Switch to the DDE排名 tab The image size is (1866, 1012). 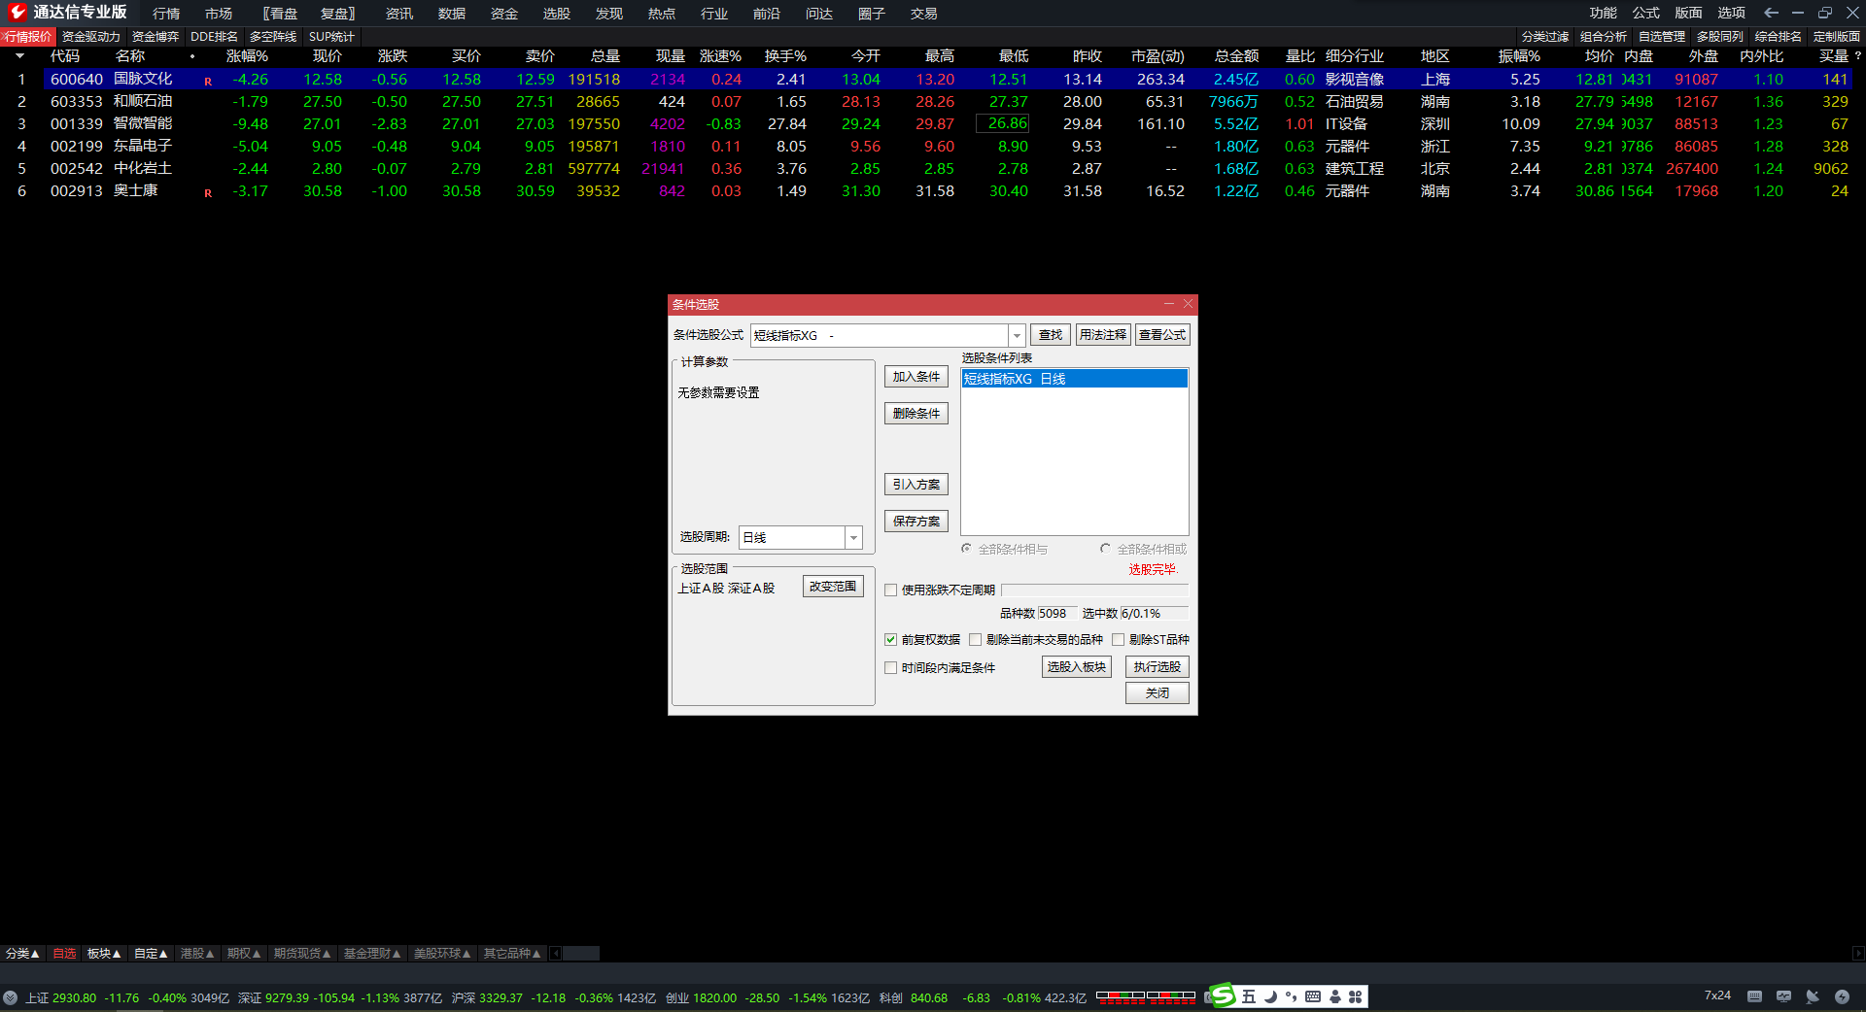point(214,37)
